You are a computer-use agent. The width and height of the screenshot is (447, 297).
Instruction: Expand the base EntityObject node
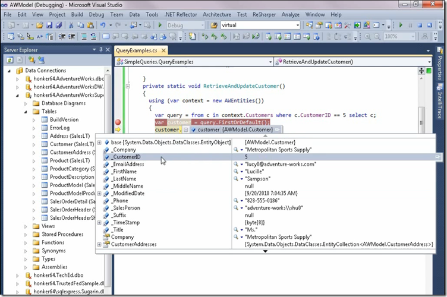tap(99, 143)
